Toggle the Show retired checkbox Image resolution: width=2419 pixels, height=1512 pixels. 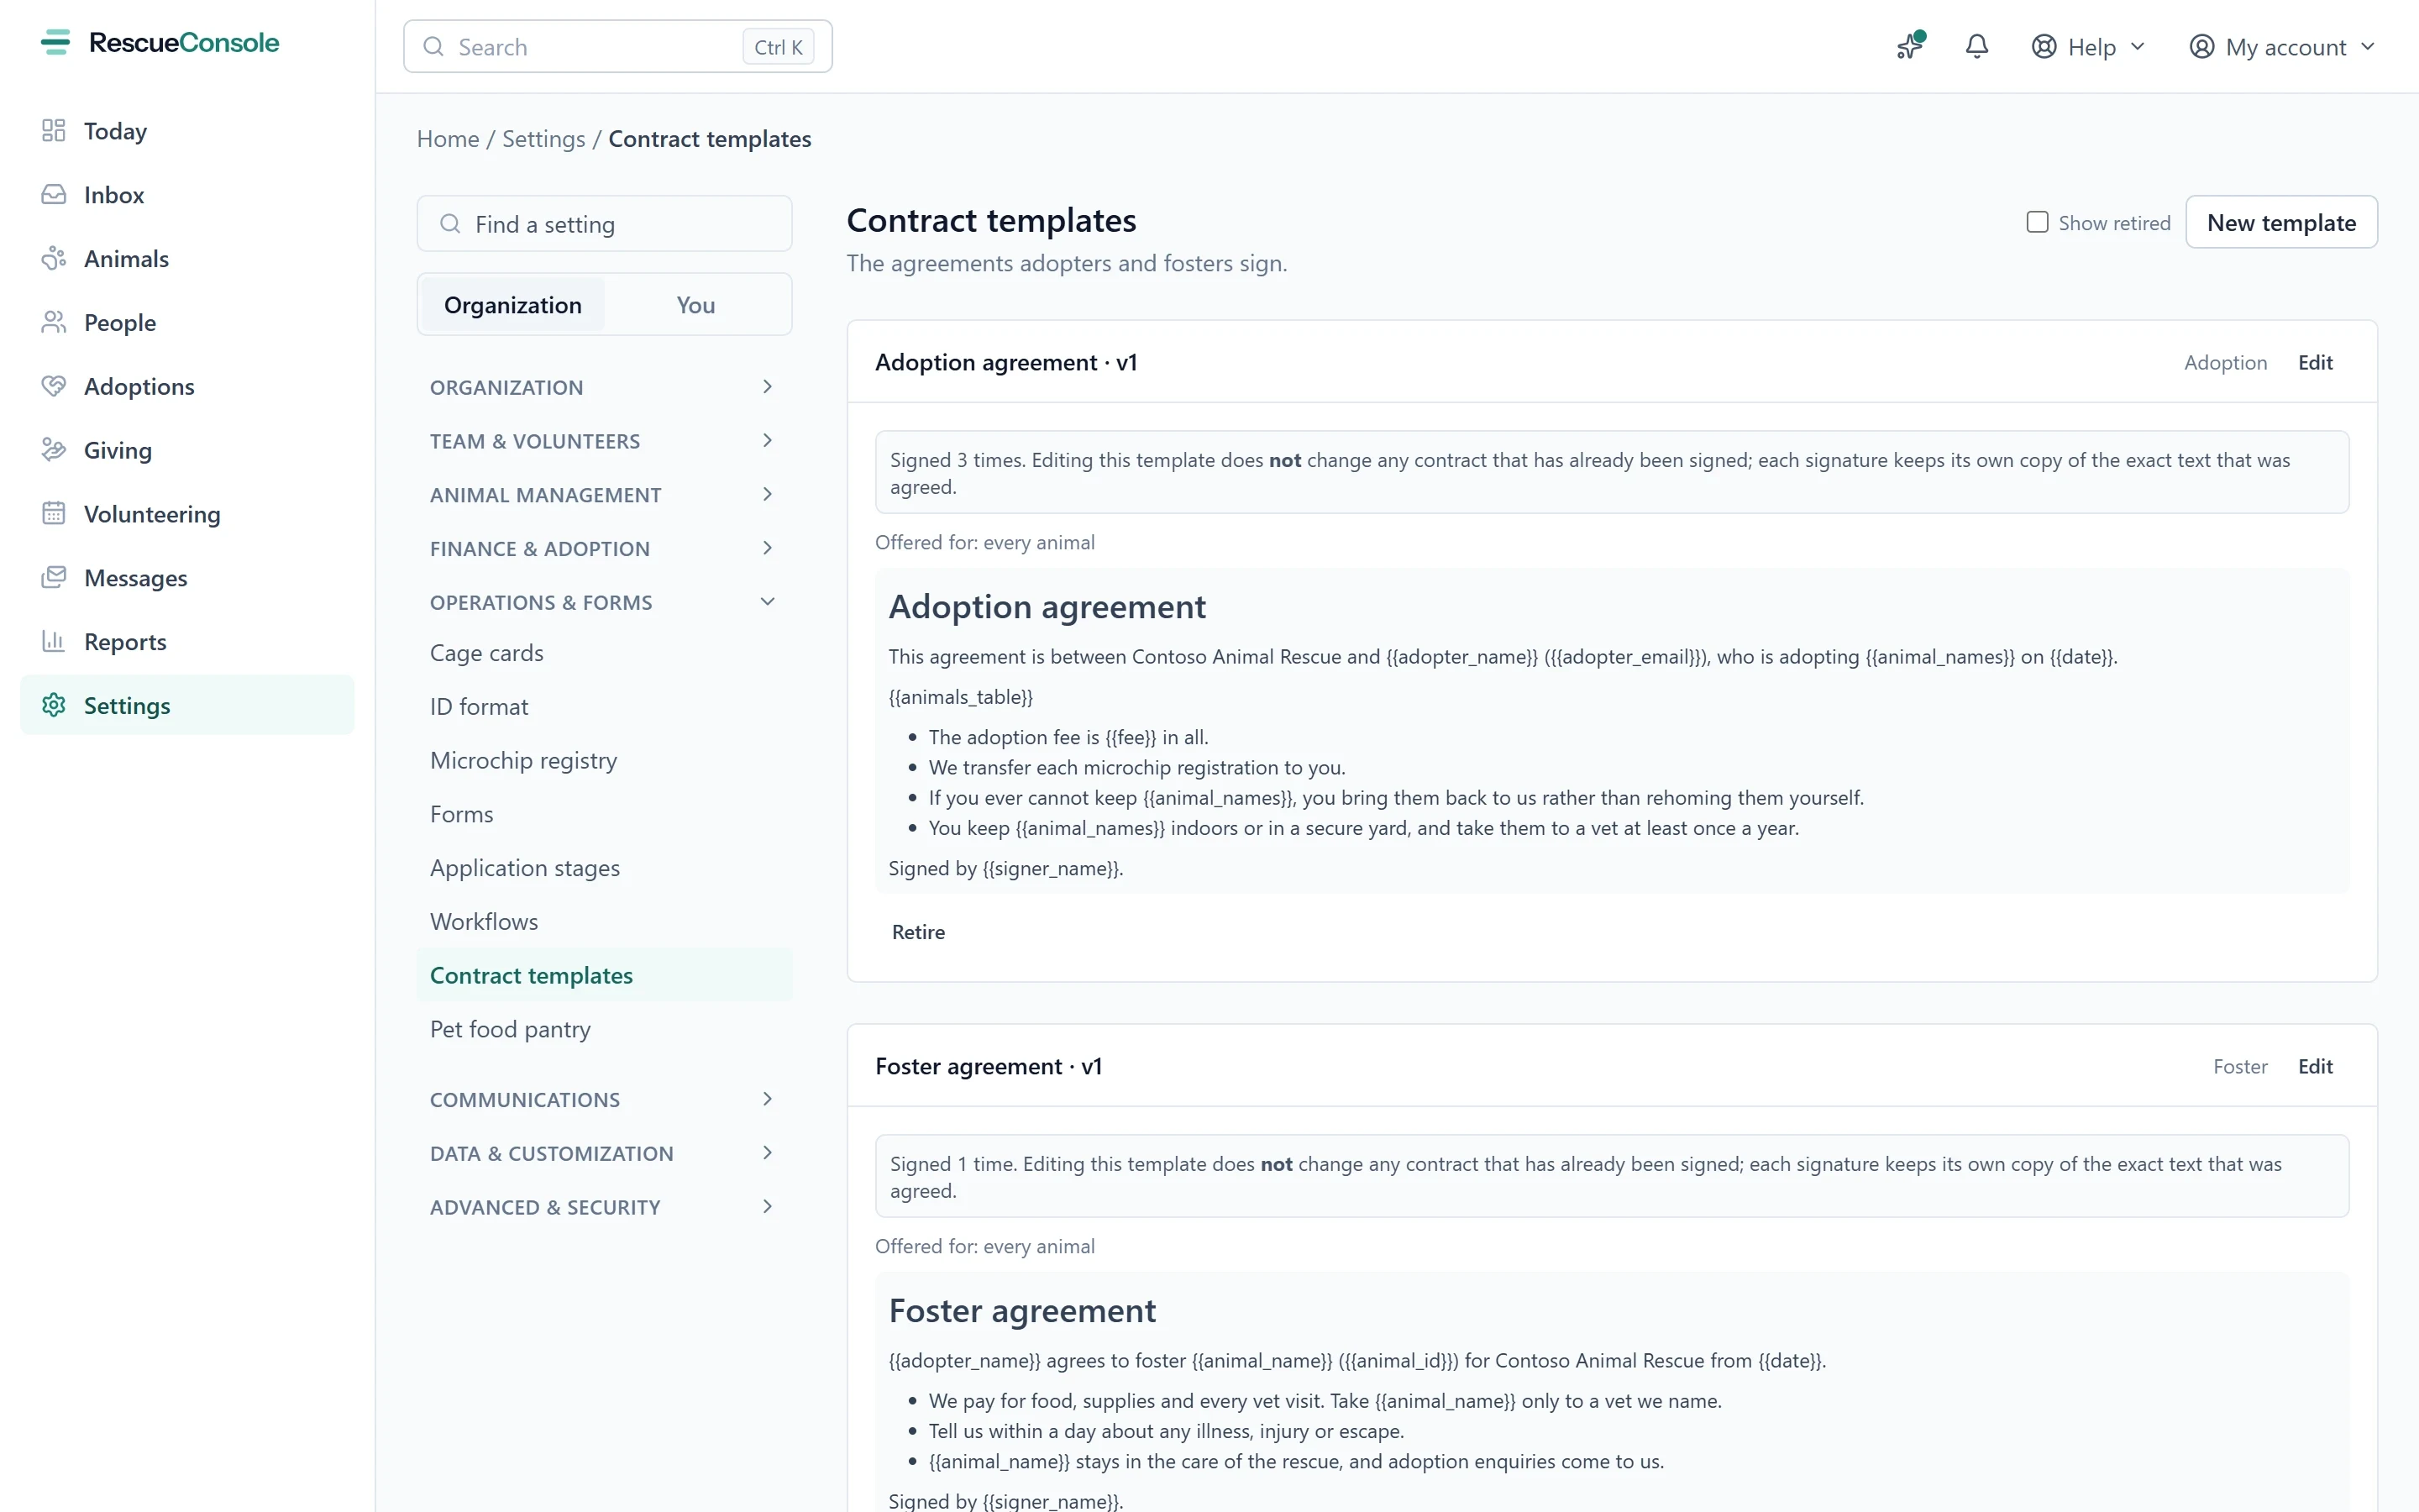[2037, 222]
